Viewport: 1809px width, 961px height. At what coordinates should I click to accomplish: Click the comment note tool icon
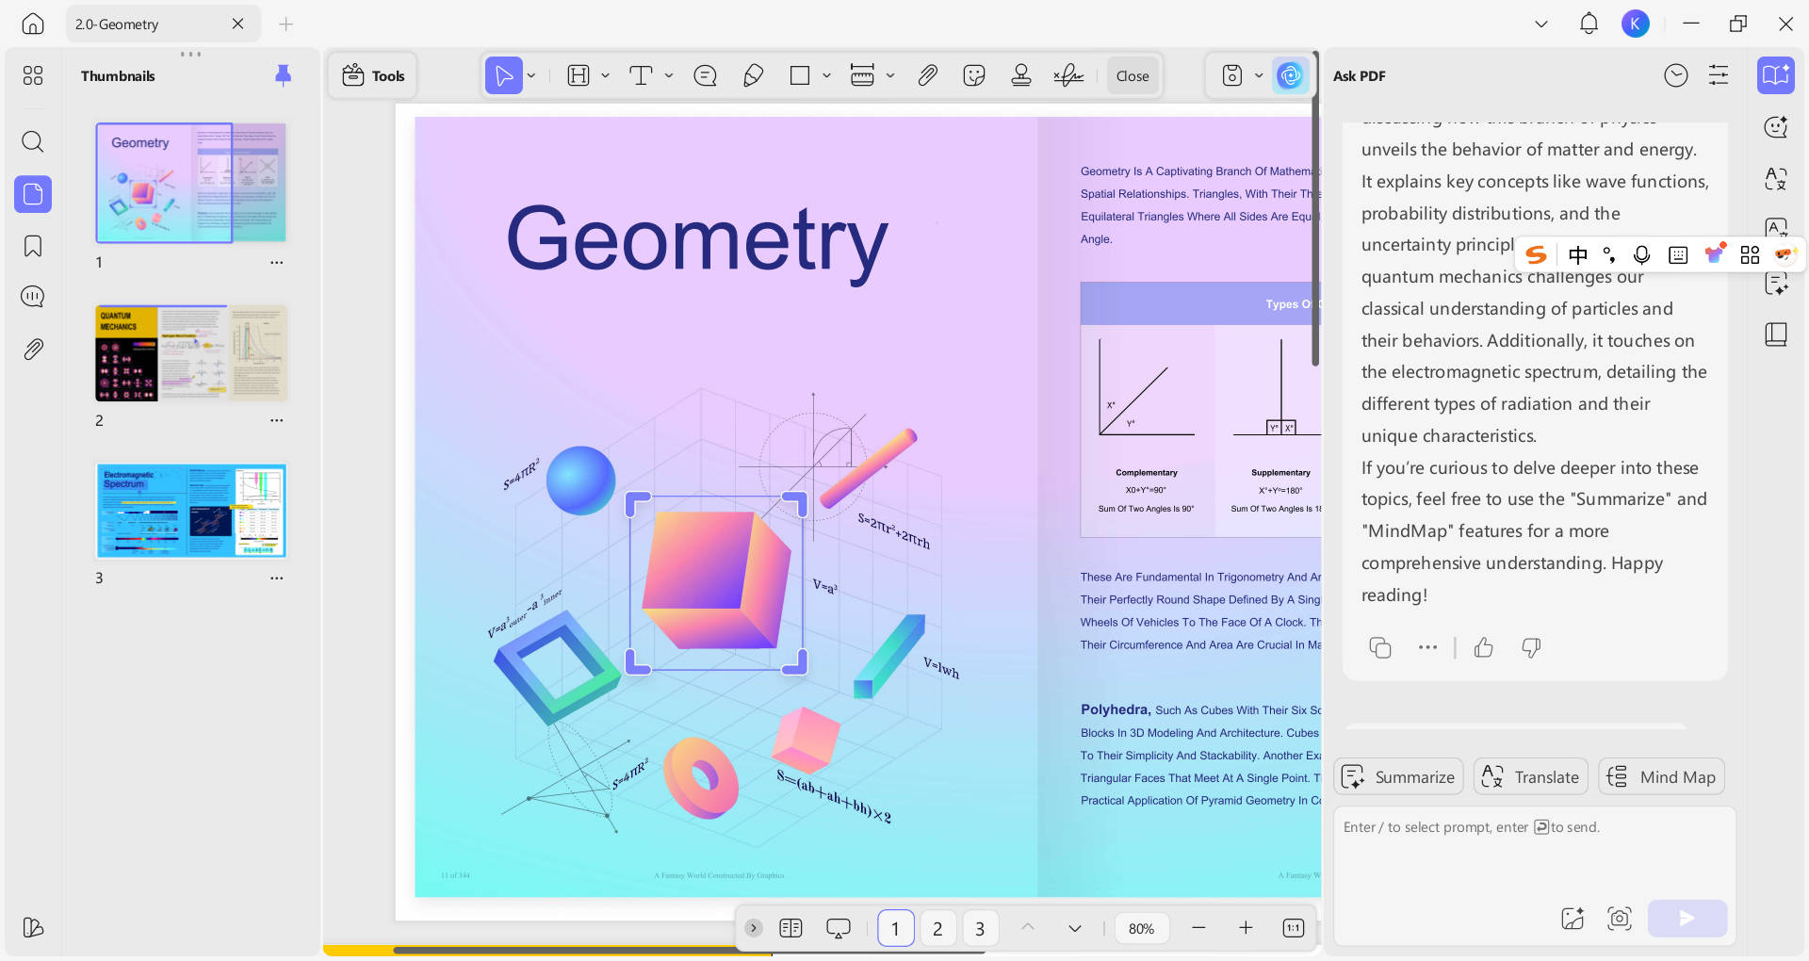[705, 75]
